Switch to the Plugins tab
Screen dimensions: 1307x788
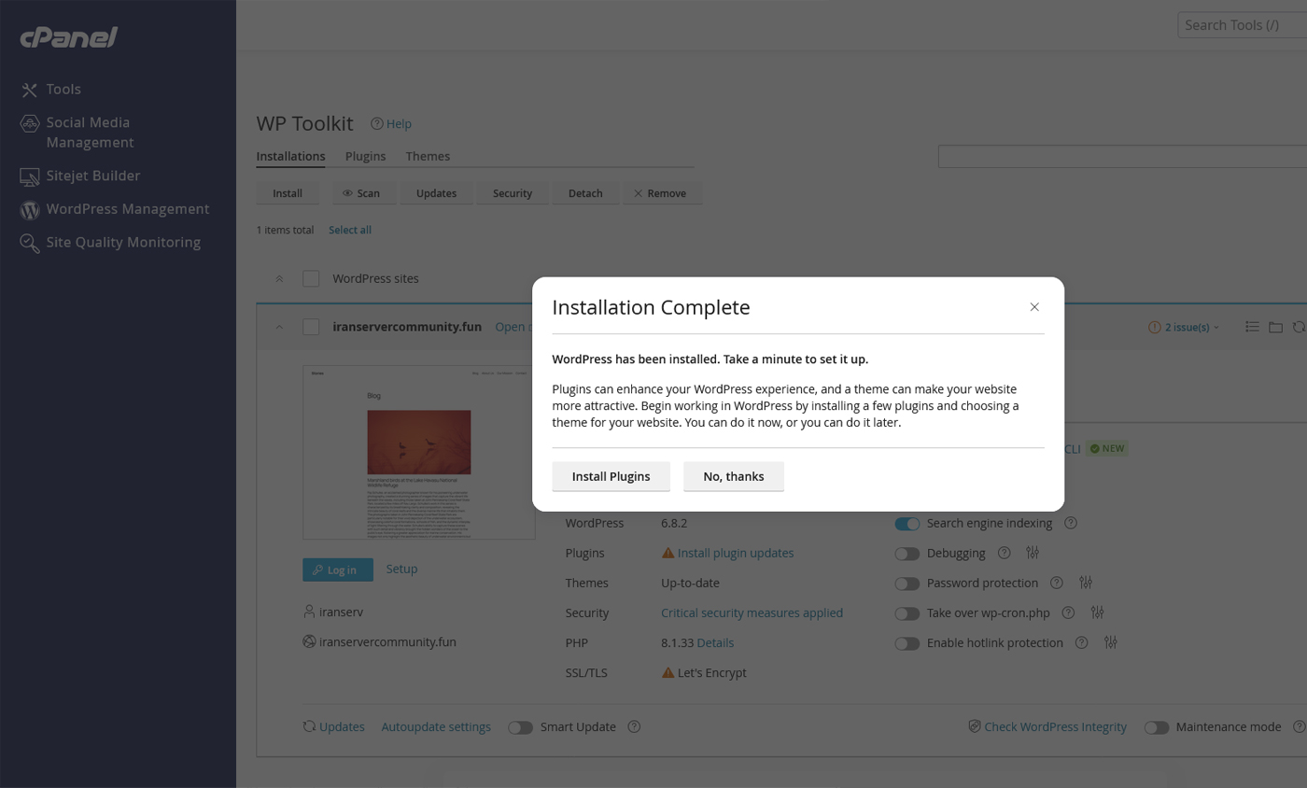[x=365, y=156]
